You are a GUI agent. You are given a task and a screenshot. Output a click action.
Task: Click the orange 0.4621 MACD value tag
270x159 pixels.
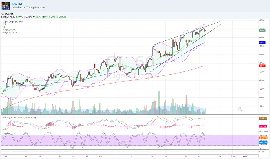coord(263,118)
